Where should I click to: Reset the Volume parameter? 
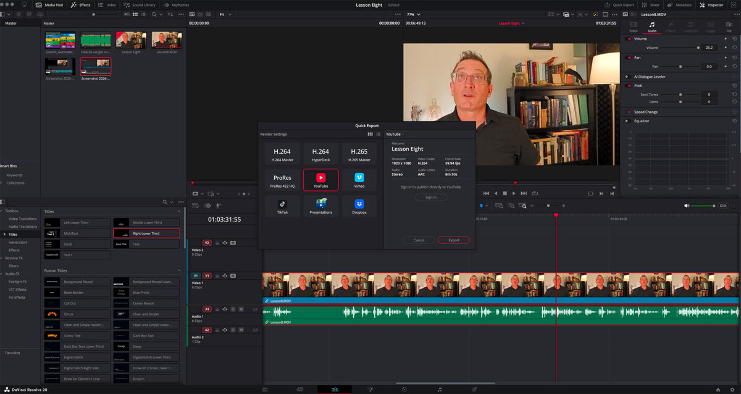(x=734, y=48)
